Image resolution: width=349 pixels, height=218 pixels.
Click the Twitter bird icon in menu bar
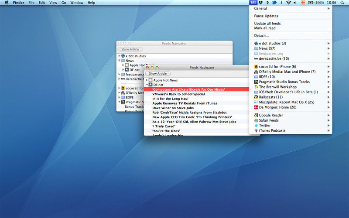click(x=274, y=3)
